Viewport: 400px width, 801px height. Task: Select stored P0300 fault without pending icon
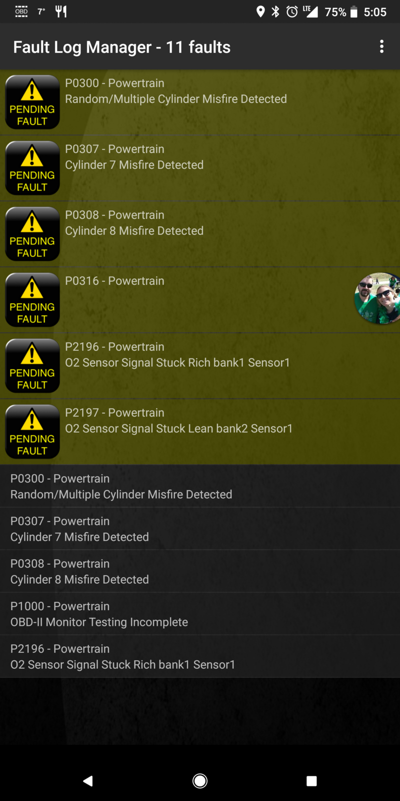coord(200,486)
